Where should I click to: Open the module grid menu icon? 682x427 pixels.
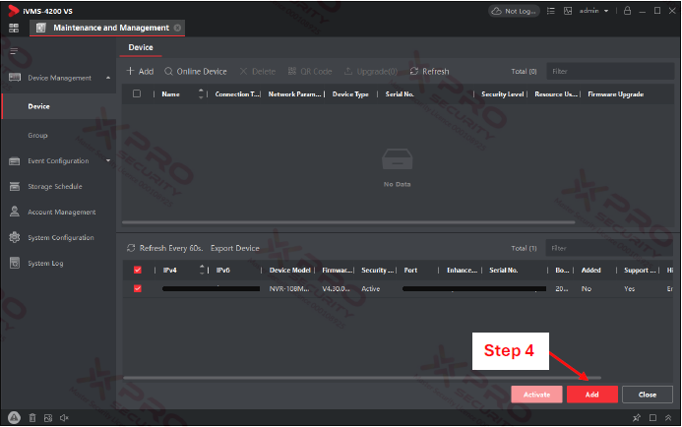click(14, 29)
